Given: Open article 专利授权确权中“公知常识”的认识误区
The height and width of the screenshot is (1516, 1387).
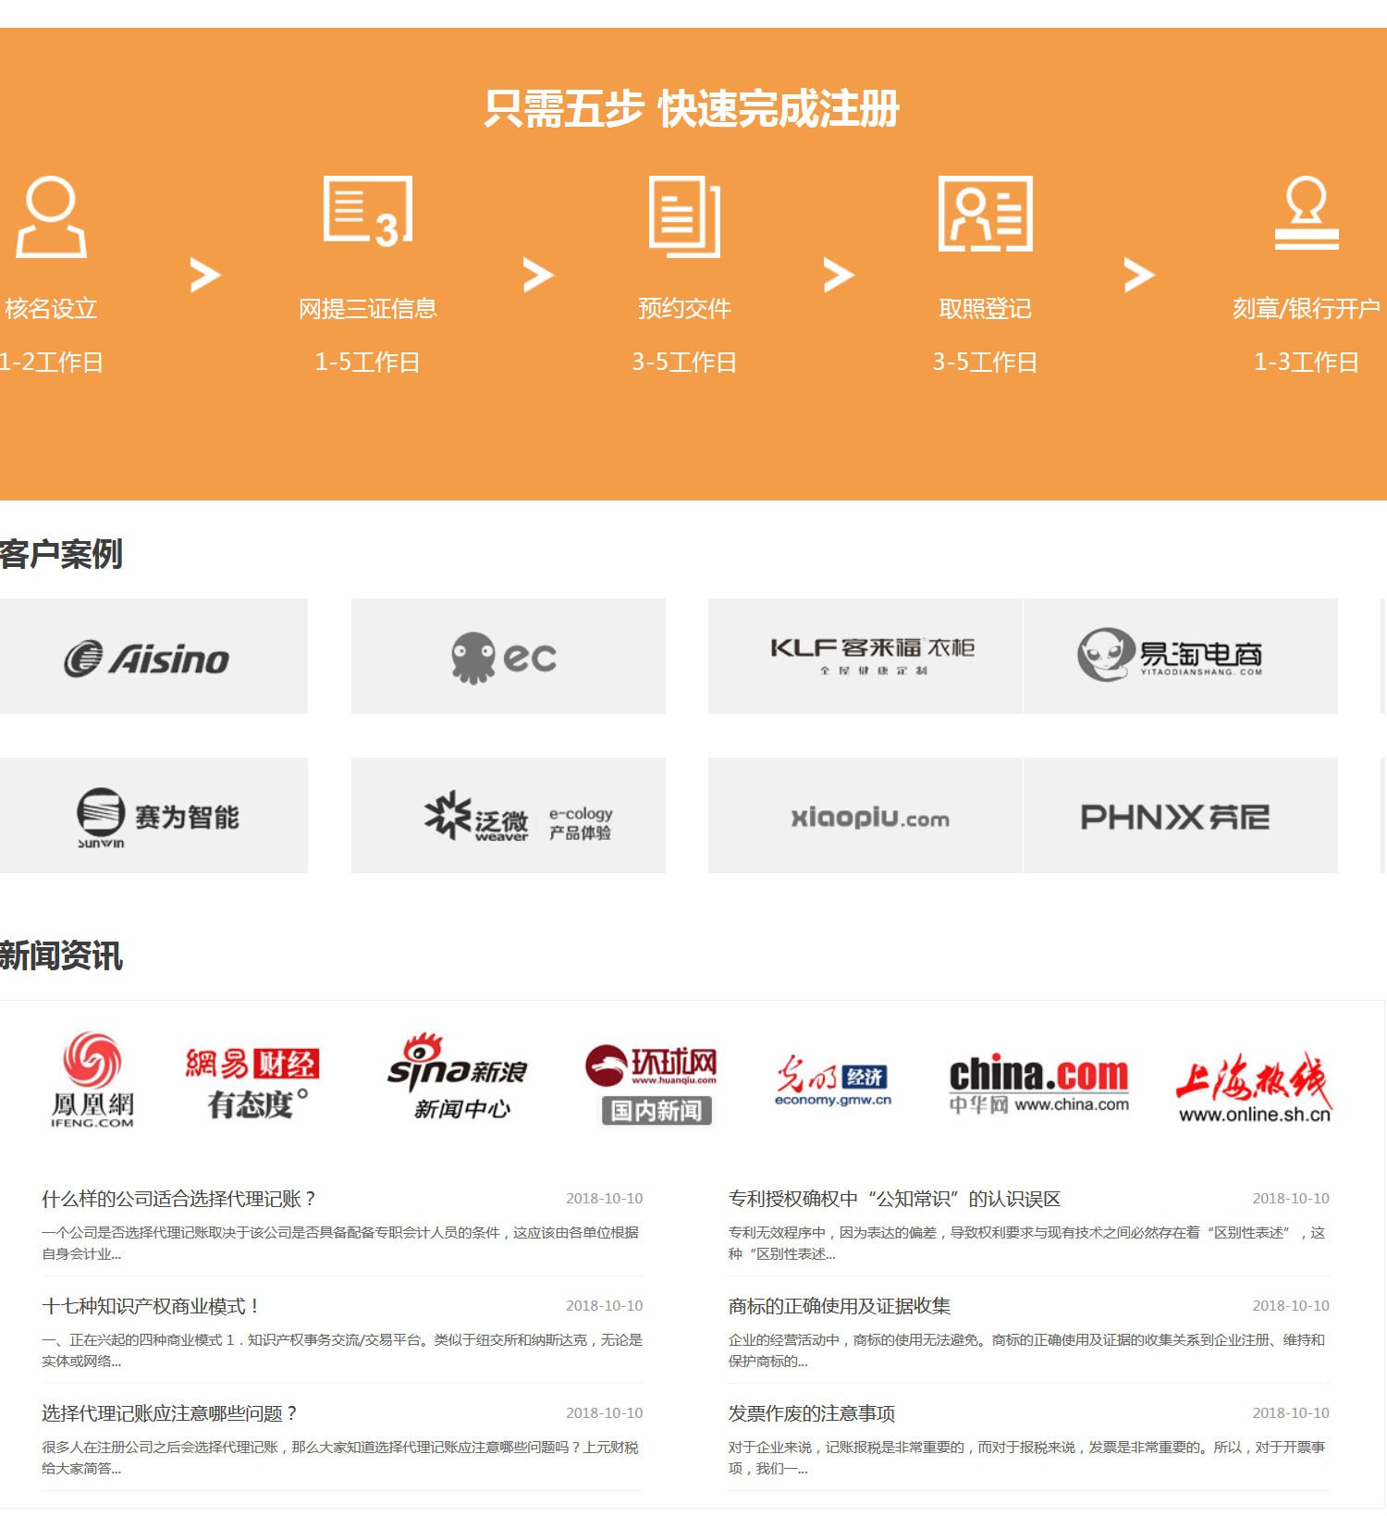Looking at the screenshot, I should point(894,1199).
